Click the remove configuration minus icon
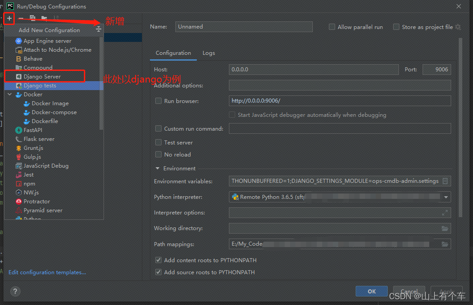 tap(21, 18)
